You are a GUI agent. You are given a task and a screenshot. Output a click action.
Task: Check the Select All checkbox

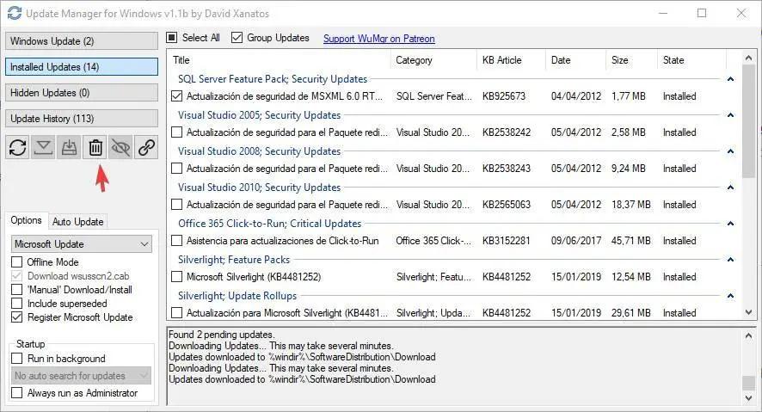point(172,38)
